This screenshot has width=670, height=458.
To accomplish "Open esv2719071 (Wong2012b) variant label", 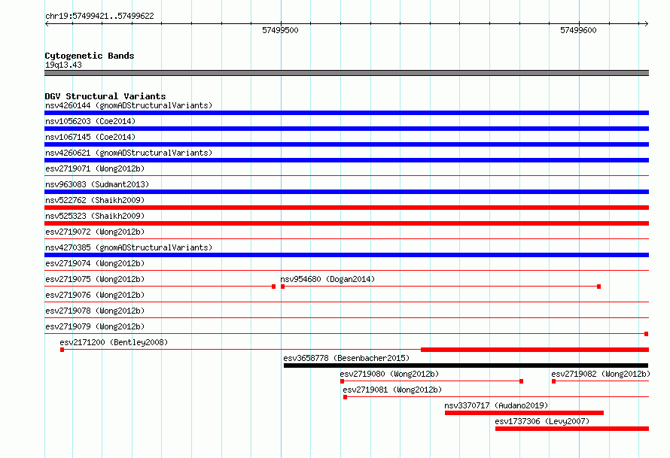I will (x=95, y=168).
